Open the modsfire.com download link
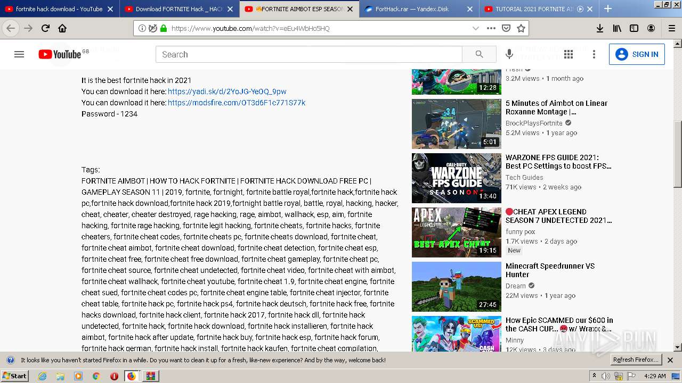The width and height of the screenshot is (682, 383). [237, 103]
